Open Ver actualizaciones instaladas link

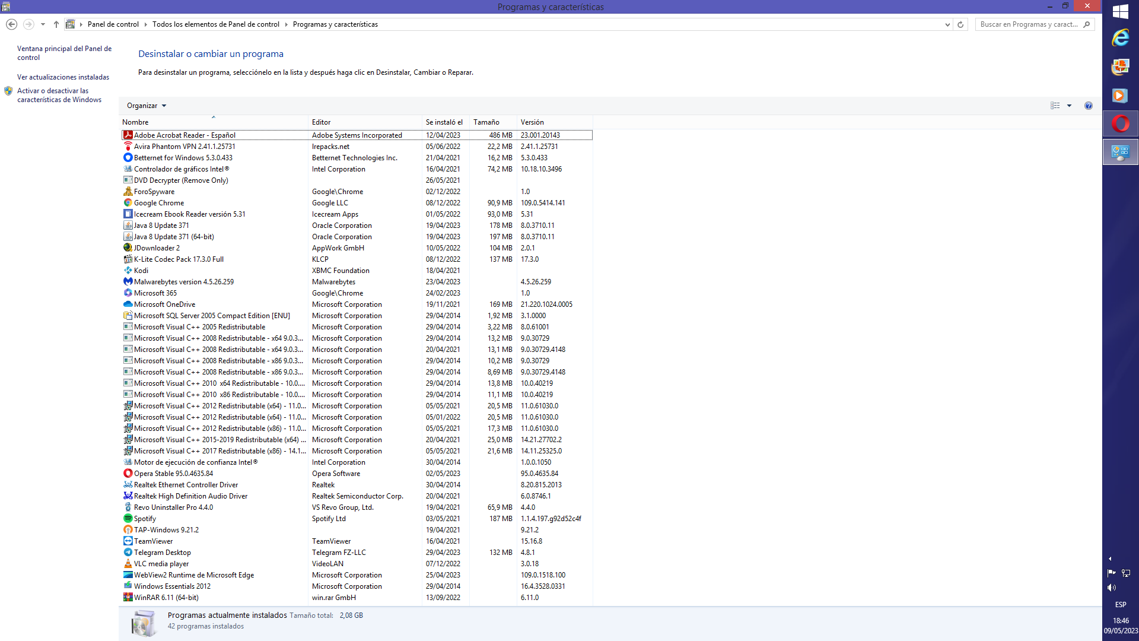pos(63,77)
